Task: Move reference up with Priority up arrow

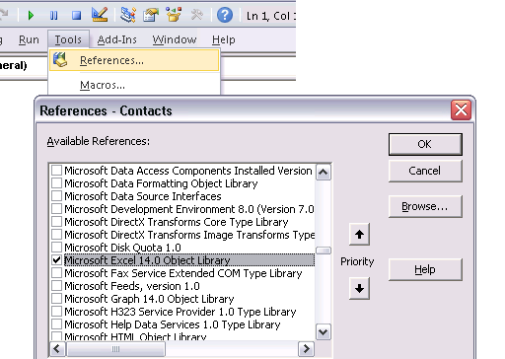Action: point(359,234)
